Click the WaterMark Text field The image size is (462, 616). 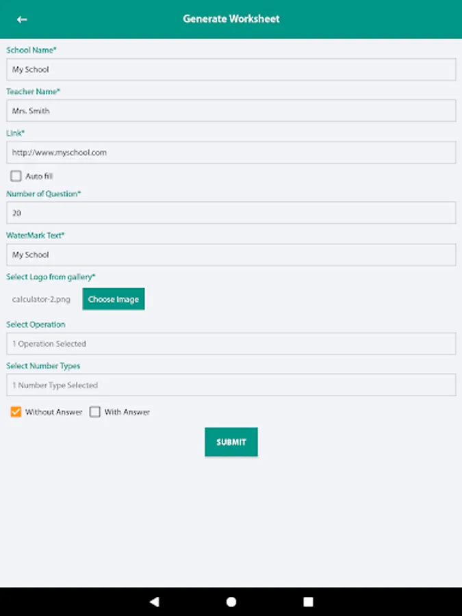231,255
